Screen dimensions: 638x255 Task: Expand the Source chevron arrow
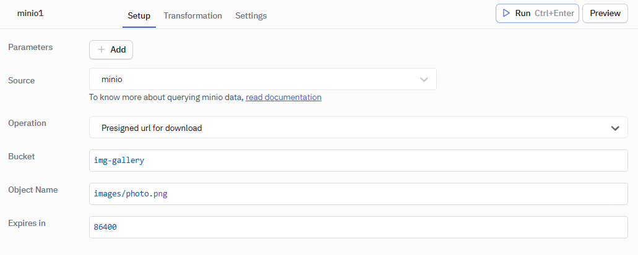[x=424, y=80]
